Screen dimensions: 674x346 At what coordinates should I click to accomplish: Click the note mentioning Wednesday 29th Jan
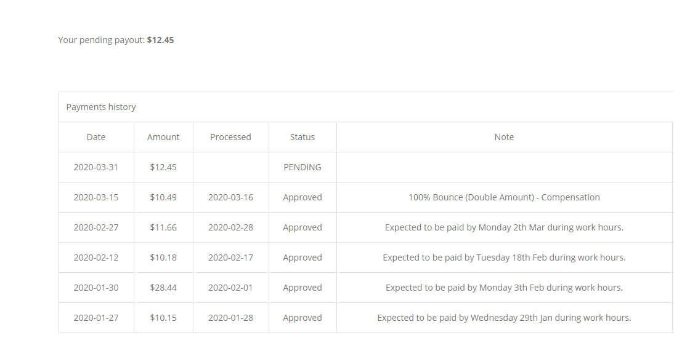pyautogui.click(x=504, y=318)
